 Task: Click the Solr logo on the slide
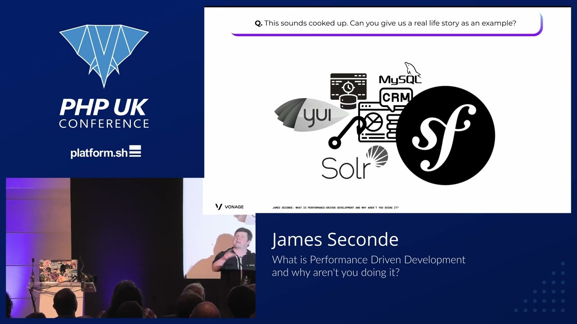pos(354,163)
